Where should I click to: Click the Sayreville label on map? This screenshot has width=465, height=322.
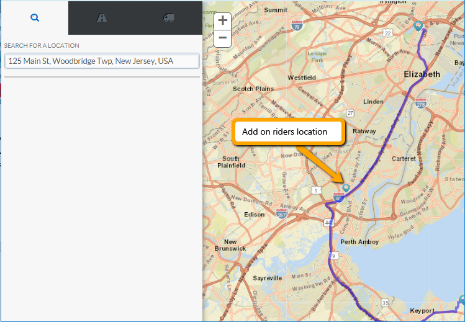267,278
